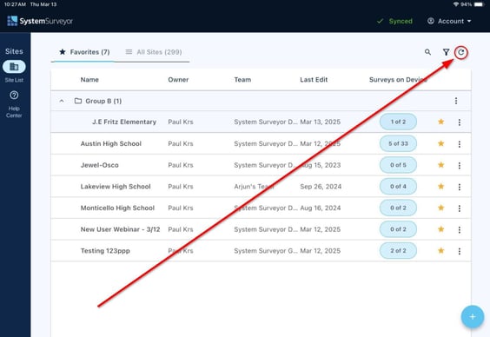
Task: Open the Help Center icon
Action: click(14, 96)
